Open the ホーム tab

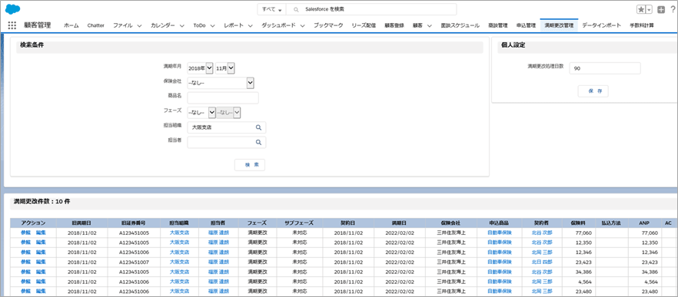[x=71, y=25]
